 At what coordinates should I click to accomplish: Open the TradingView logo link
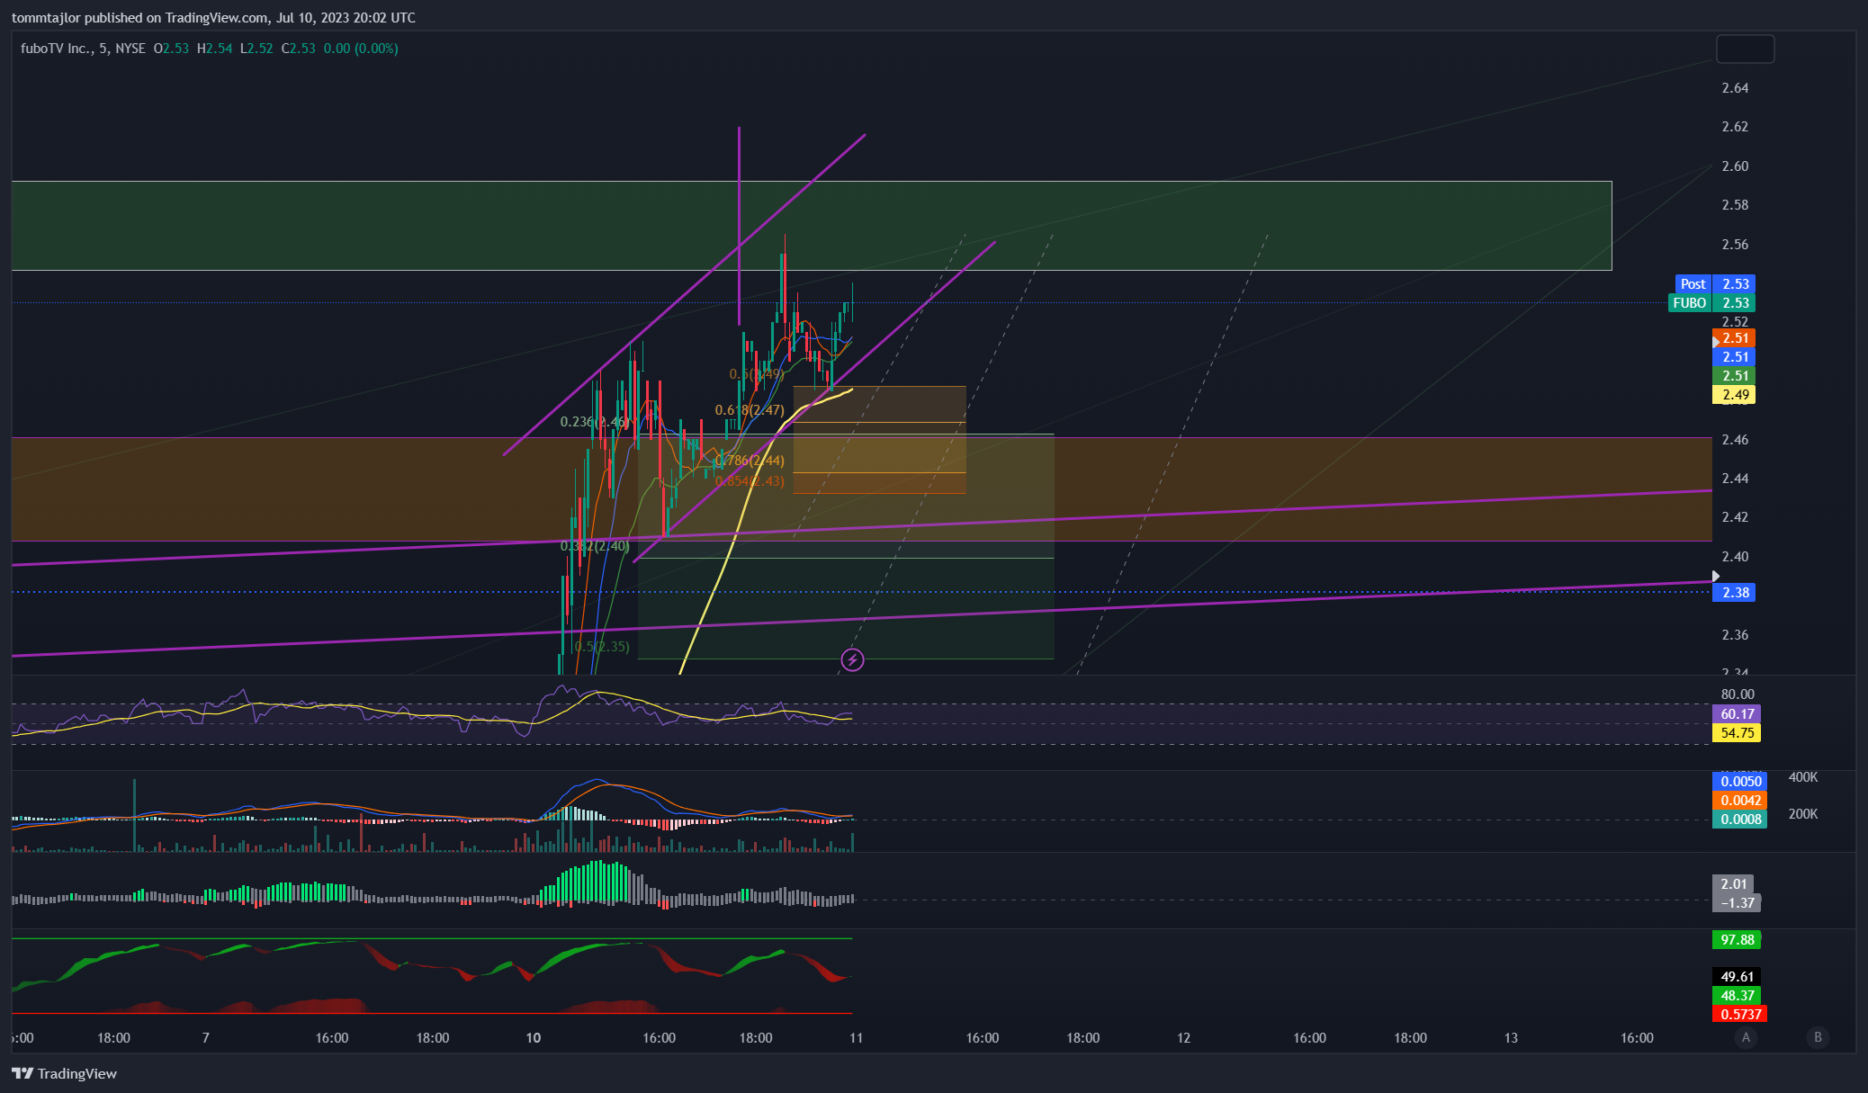pyautogui.click(x=64, y=1073)
